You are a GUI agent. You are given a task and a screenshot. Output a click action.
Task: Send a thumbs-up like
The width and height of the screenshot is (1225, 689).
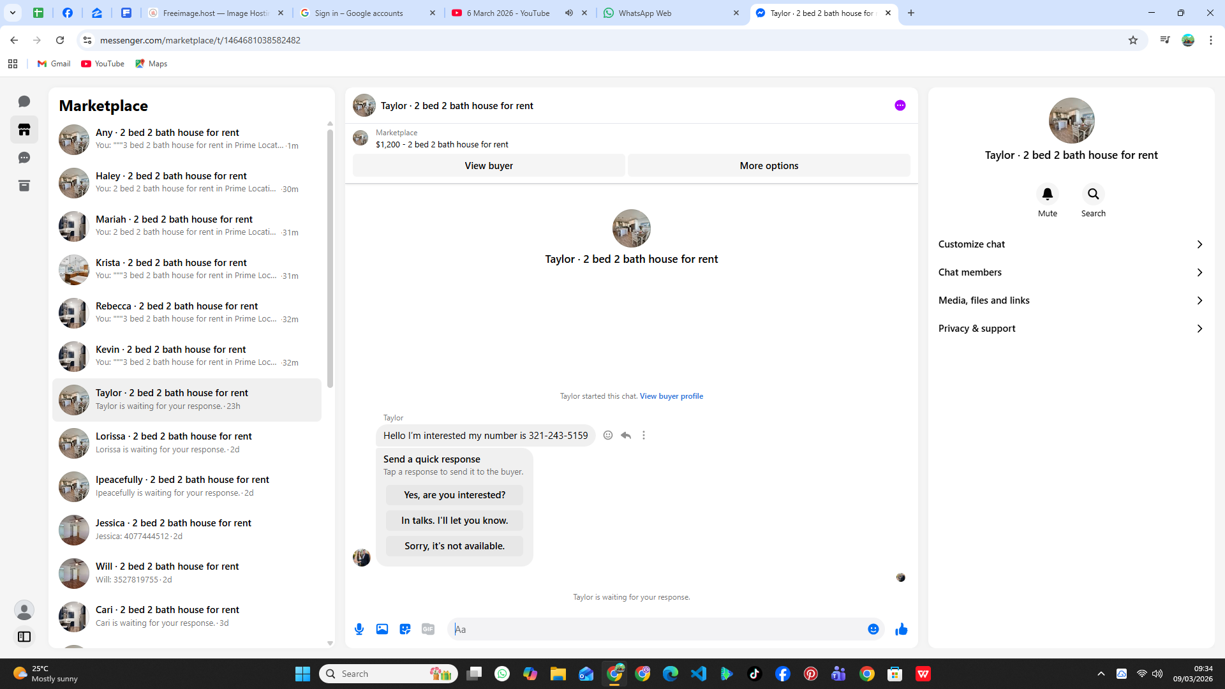tap(901, 629)
